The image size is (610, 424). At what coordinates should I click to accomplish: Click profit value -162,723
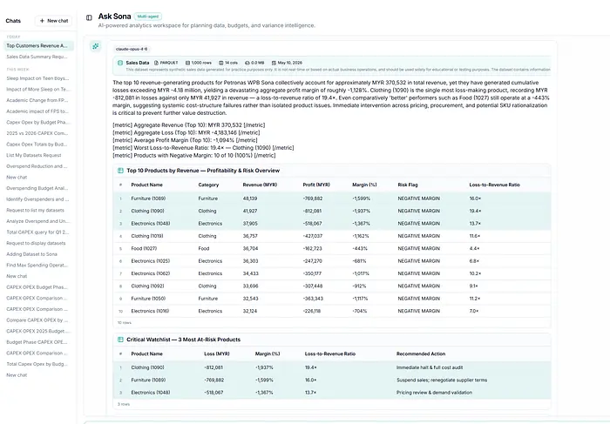click(312, 249)
